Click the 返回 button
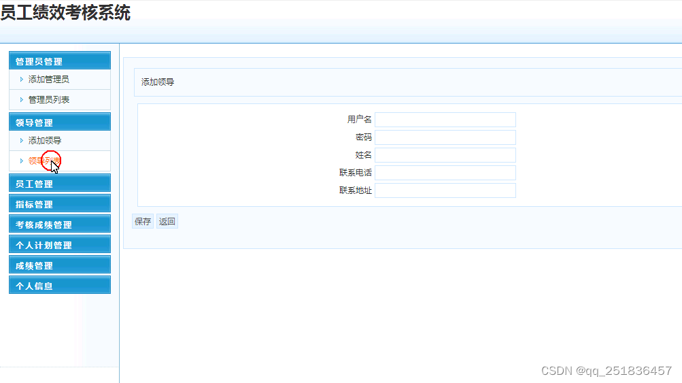Screen dimensions: 682x383 coord(167,222)
